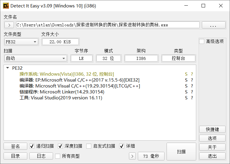Open the 选项 options button
This screenshot has height=164, width=230.
click(x=212, y=138)
